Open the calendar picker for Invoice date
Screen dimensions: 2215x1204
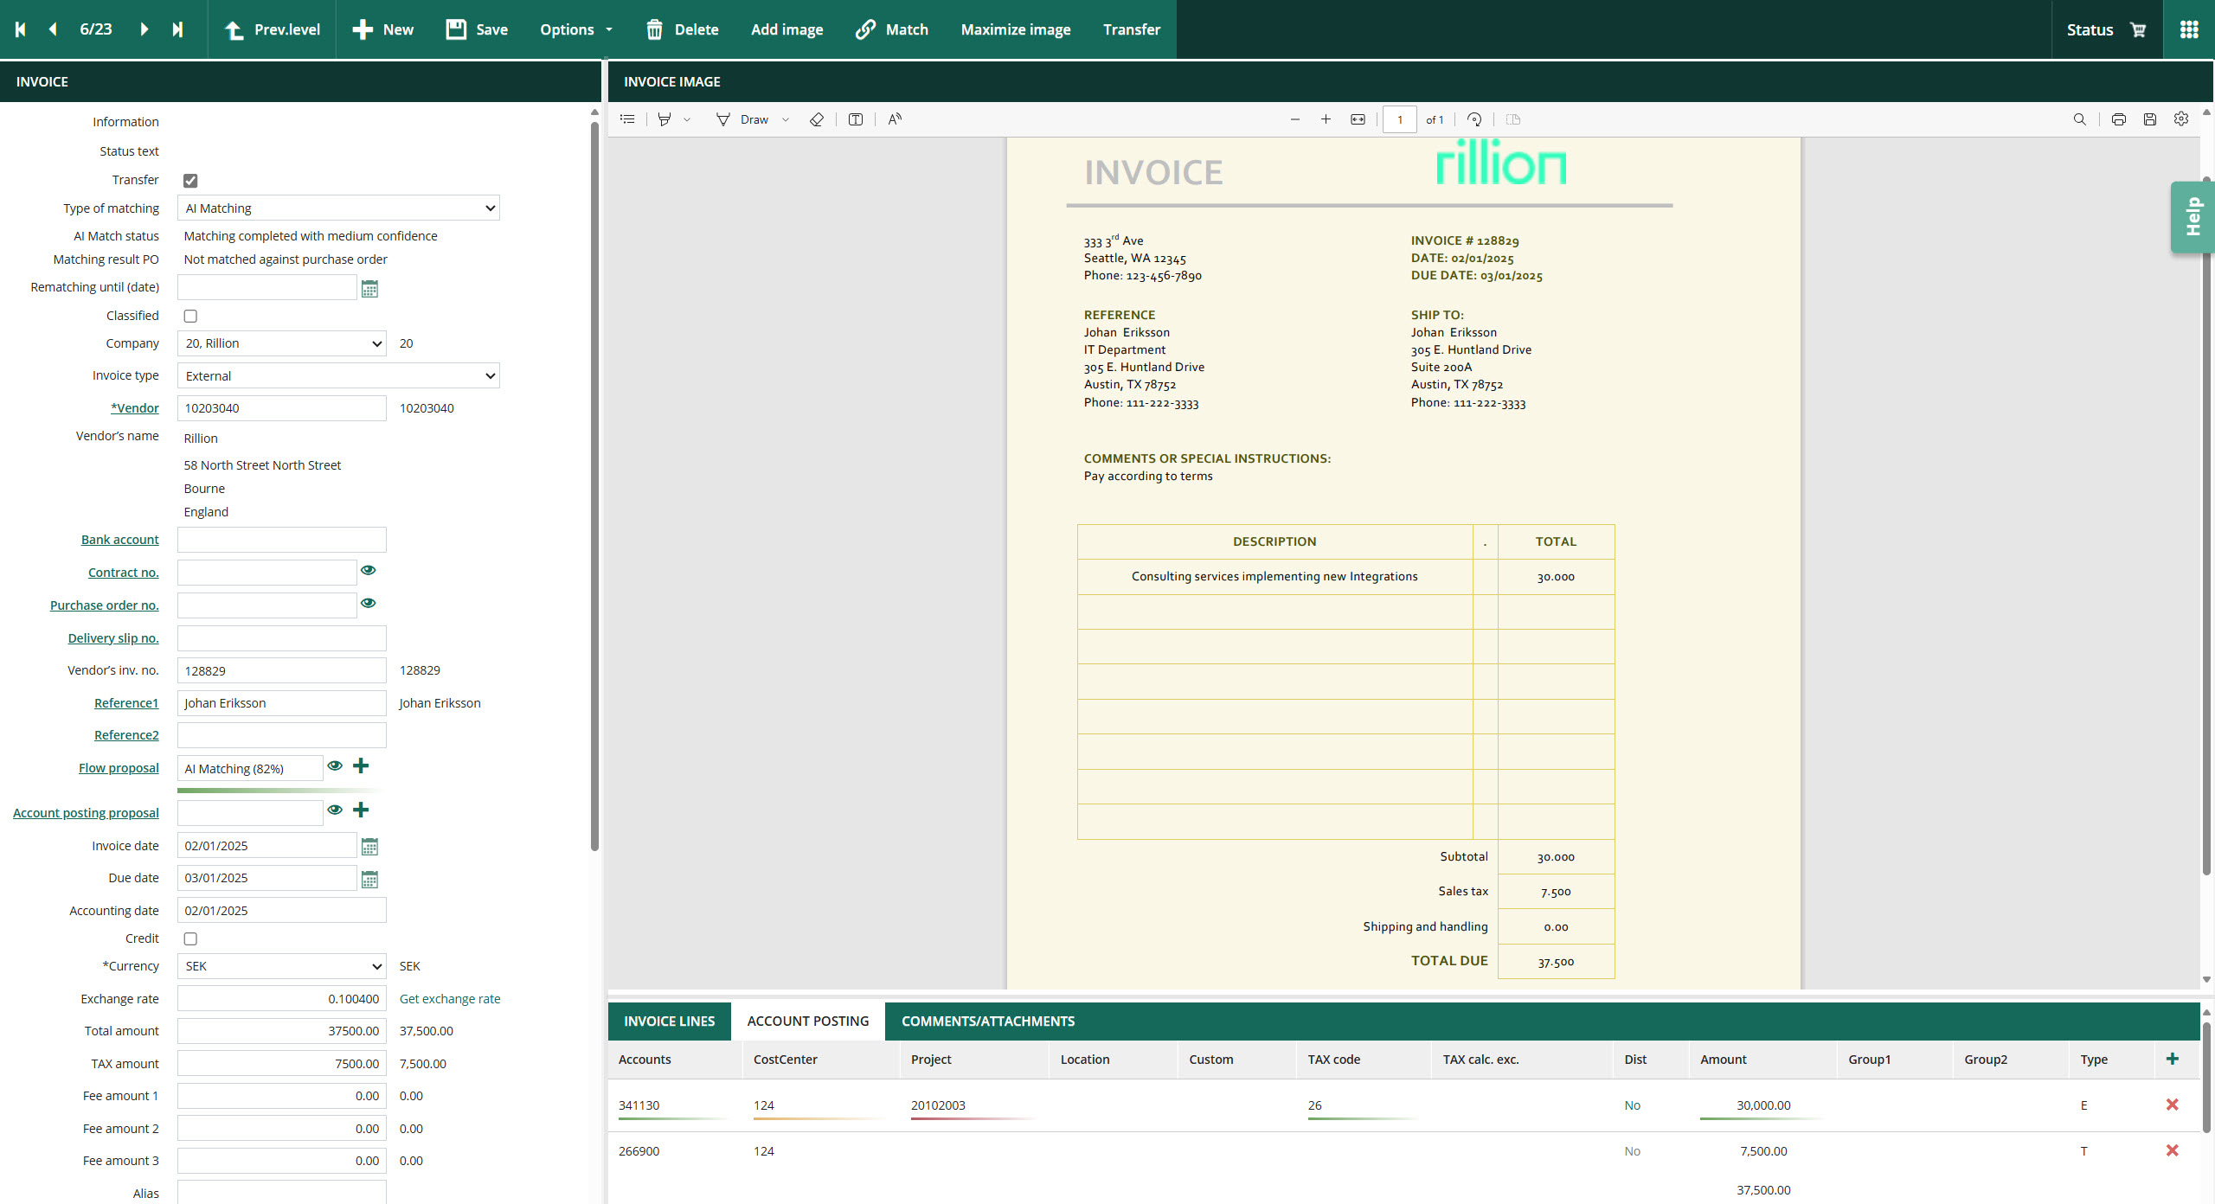(x=369, y=846)
